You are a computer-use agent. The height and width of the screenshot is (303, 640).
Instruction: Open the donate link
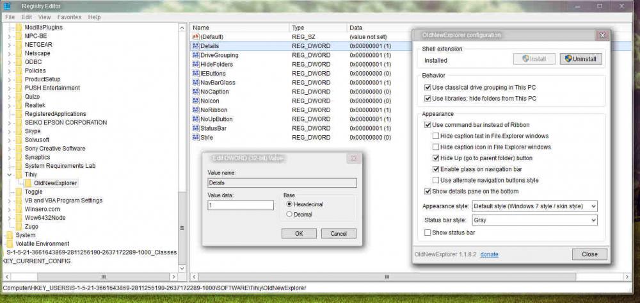[489, 254]
